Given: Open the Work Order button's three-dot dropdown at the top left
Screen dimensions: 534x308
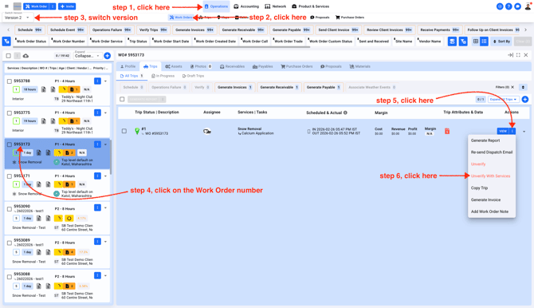Looking at the screenshot, I should pyautogui.click(x=53, y=6).
